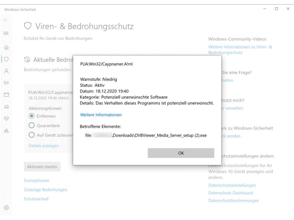This screenshot has width=294, height=220.
Task: Open device security laptop icon
Action: click(6, 107)
